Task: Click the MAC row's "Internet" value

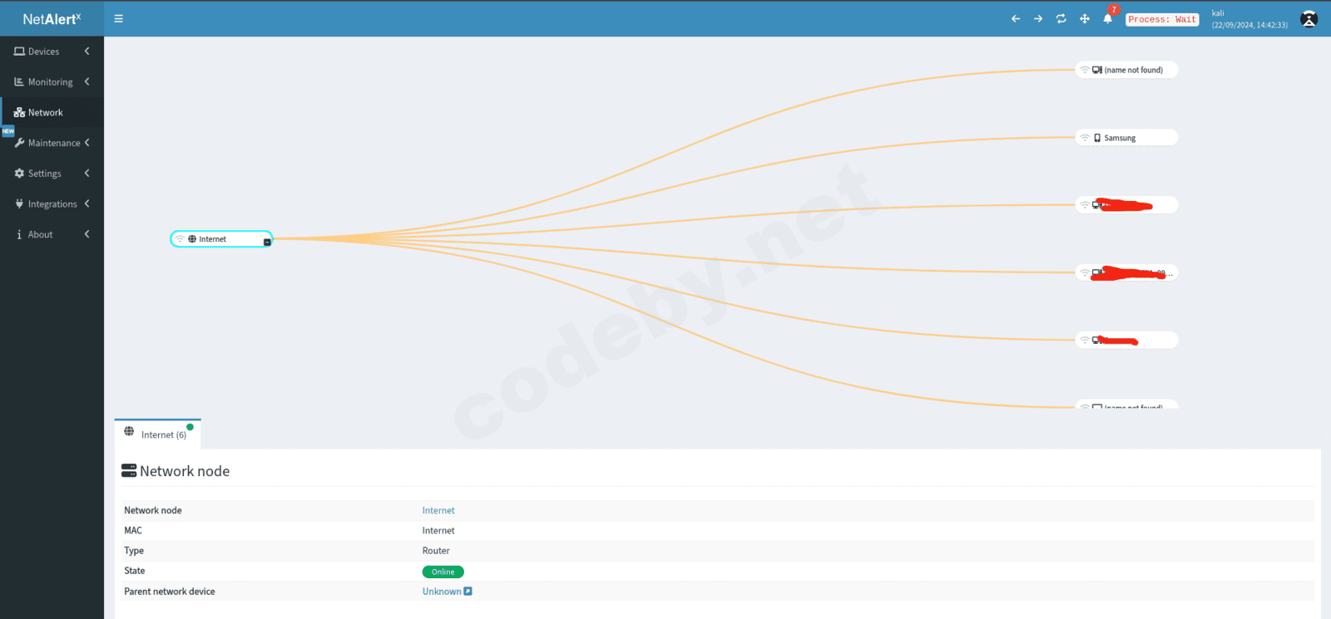Action: tap(438, 531)
